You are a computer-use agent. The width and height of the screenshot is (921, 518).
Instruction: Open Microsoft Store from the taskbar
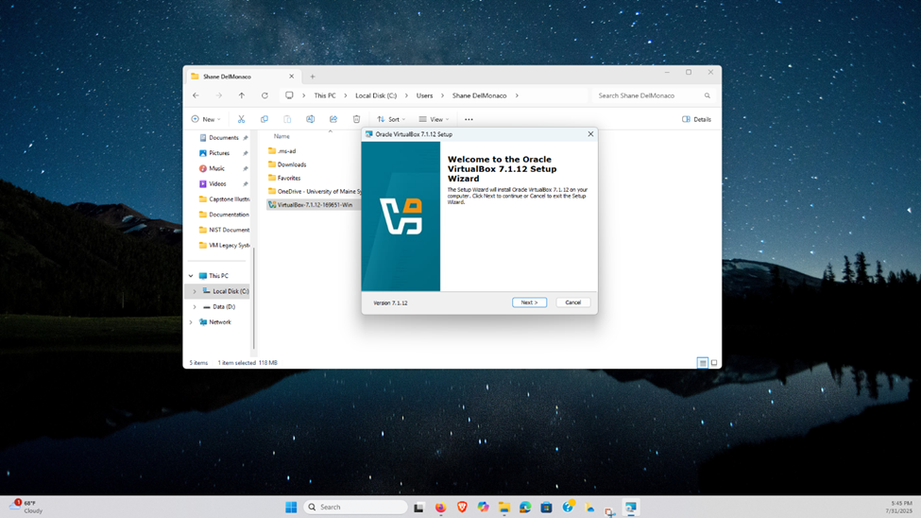(x=546, y=508)
